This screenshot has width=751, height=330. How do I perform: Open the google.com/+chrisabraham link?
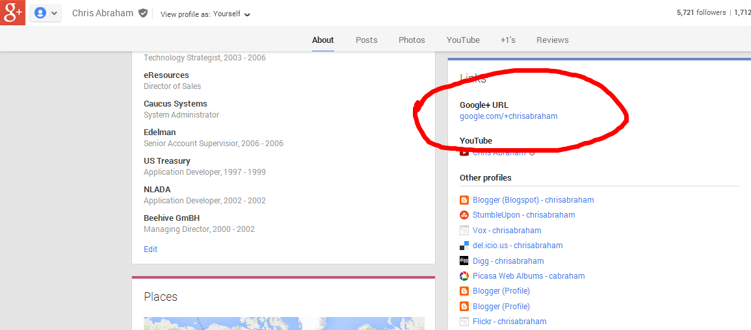[508, 116]
